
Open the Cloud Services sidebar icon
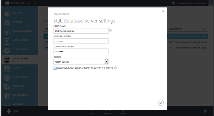(7, 51)
